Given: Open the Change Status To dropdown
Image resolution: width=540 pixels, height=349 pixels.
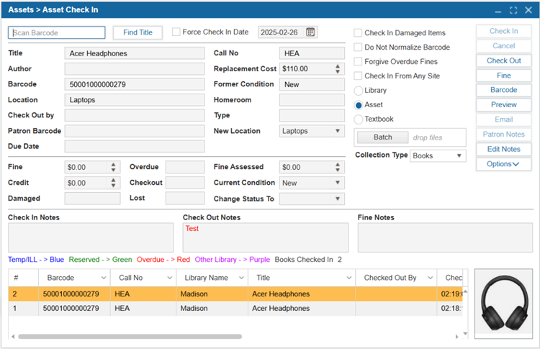Looking at the screenshot, I should [338, 199].
